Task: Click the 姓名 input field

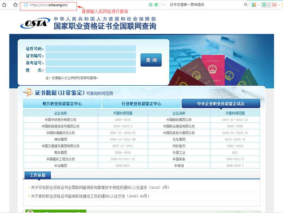Action: pyautogui.click(x=91, y=70)
